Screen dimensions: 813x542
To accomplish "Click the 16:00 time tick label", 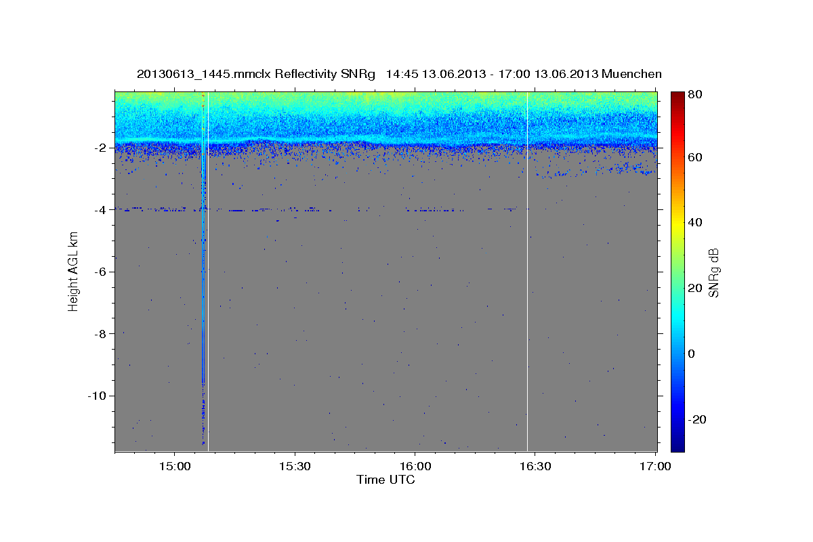I will tap(415, 466).
